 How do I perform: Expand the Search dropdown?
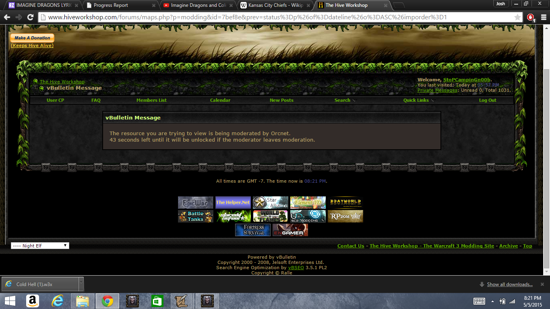pyautogui.click(x=345, y=100)
